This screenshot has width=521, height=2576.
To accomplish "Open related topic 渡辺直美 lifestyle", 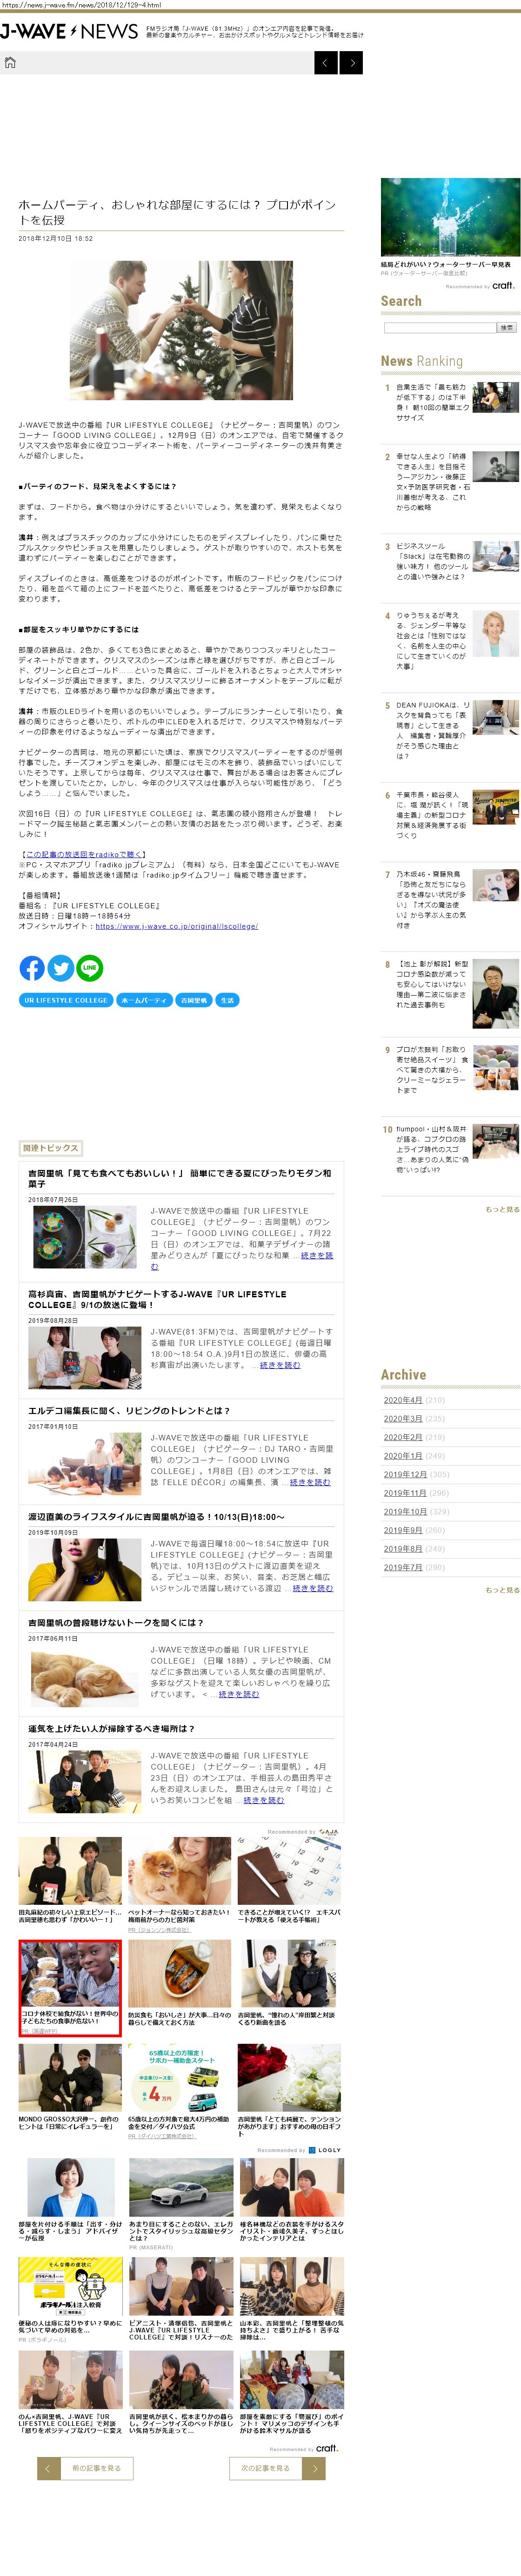I will pos(156,1517).
